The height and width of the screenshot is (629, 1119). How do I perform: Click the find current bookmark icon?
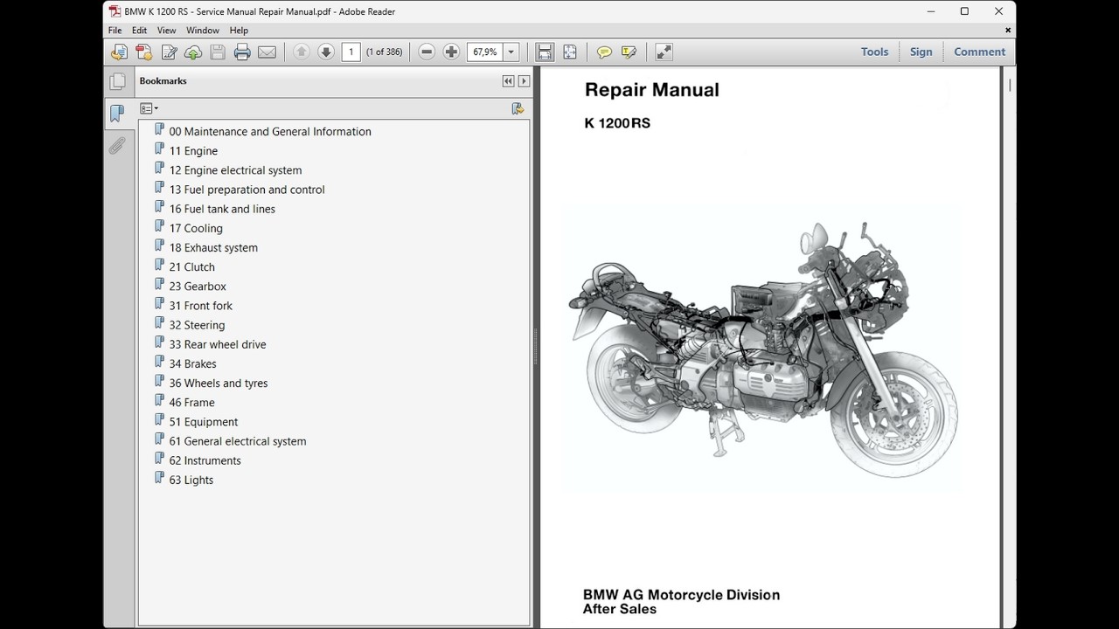(x=518, y=108)
